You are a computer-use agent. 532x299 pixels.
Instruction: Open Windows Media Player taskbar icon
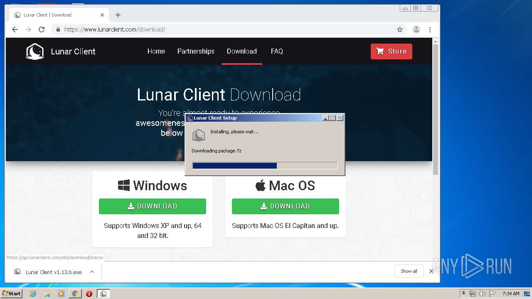pyautogui.click(x=61, y=294)
